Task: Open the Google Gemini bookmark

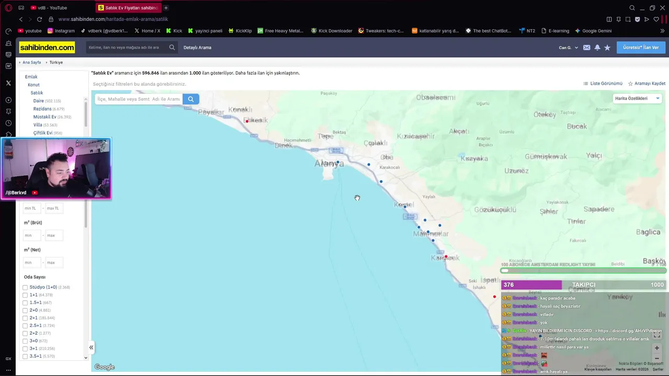Action: [593, 31]
